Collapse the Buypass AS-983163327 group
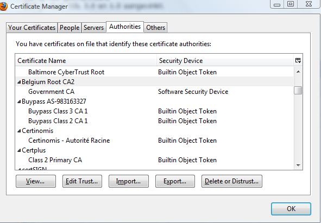 point(19,101)
